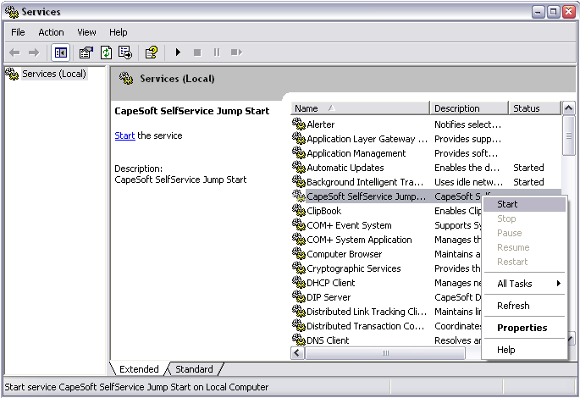Click the vertical scrollbar up arrow
The width and height of the screenshot is (580, 398).
pos(568,108)
